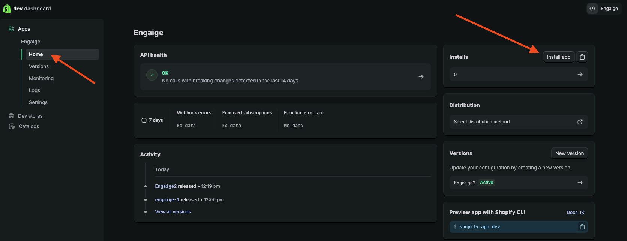Click the calendar icon beside 7 days
Viewport: 627px width, 241px height.
[144, 120]
